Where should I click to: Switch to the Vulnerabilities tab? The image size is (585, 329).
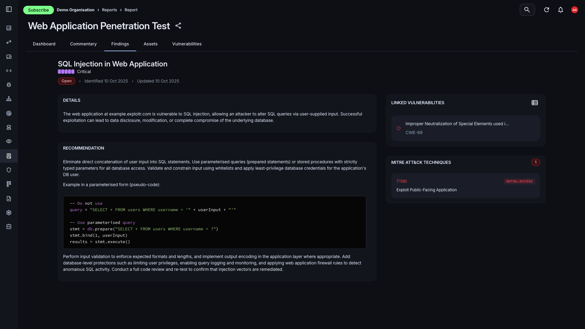(x=187, y=44)
